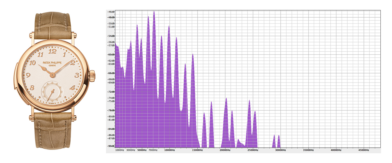Screen dimensions: 392x163
Task: Click the numeral 3 on the dial
Action: 77,75
